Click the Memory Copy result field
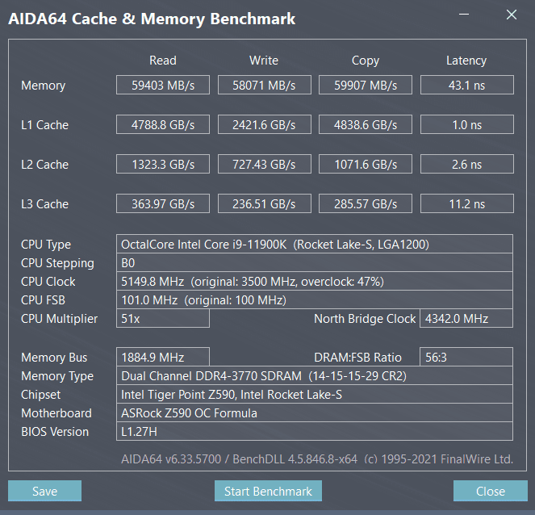This screenshot has width=535, height=515. pyautogui.click(x=366, y=85)
